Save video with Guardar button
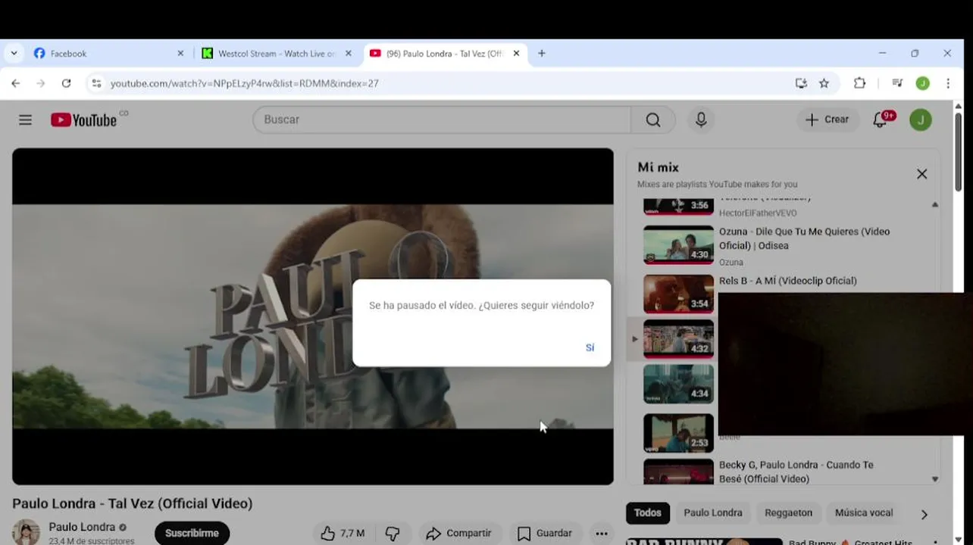The height and width of the screenshot is (545, 973). point(544,533)
